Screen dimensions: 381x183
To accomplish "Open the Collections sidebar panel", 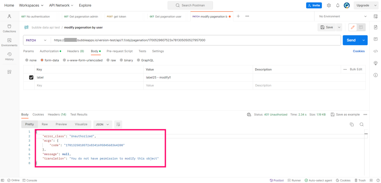I will click(x=9, y=28).
